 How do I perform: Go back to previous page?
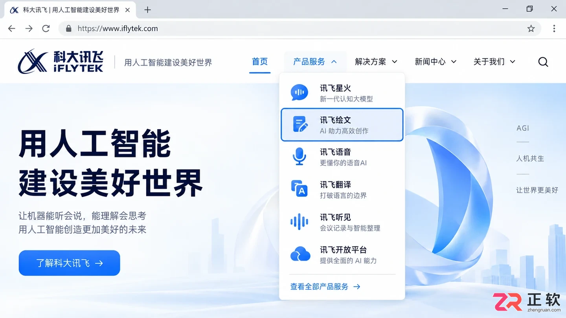click(12, 29)
